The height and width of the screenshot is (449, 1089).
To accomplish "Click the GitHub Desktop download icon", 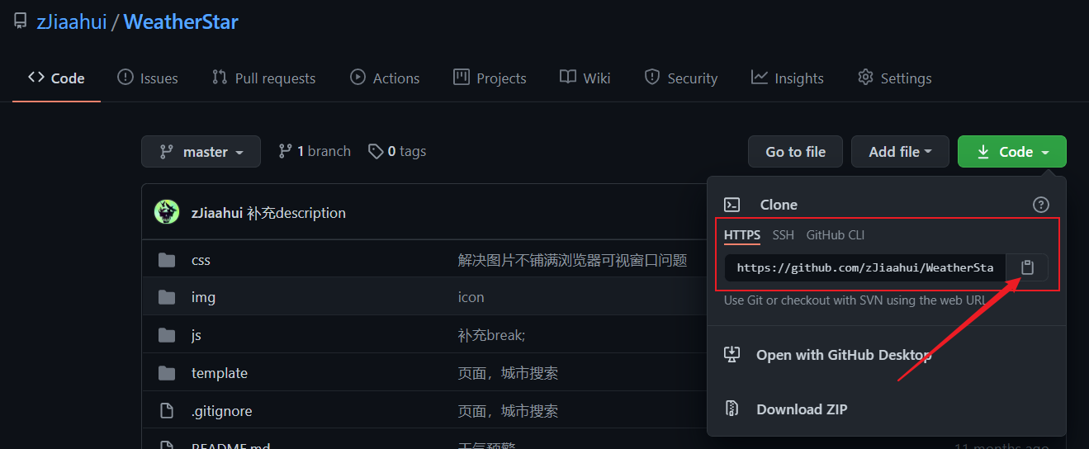I will (x=732, y=355).
